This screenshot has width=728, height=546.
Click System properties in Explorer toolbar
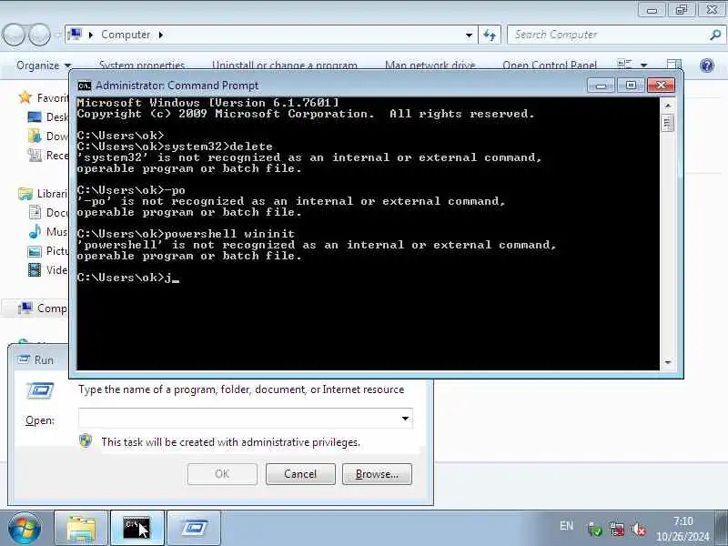coord(142,66)
